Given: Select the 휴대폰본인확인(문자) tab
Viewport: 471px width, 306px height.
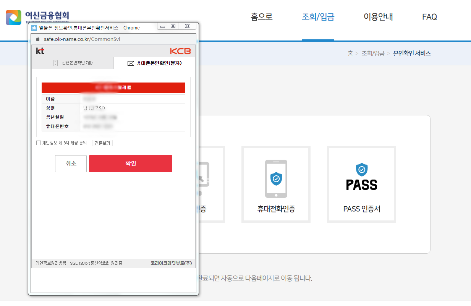Looking at the screenshot, I should point(155,63).
